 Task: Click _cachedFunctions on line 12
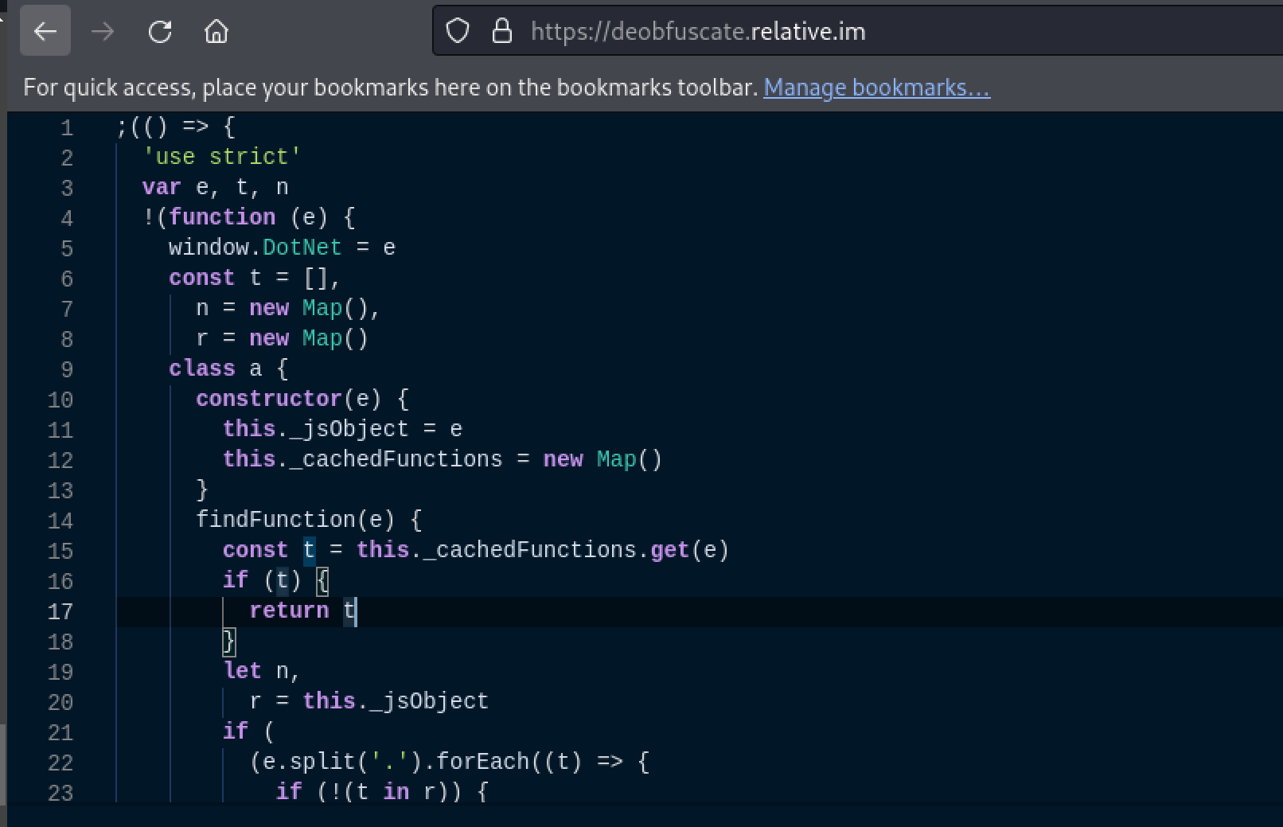click(402, 459)
